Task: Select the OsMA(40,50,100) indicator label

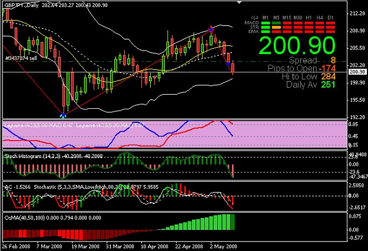Action: pos(52,218)
